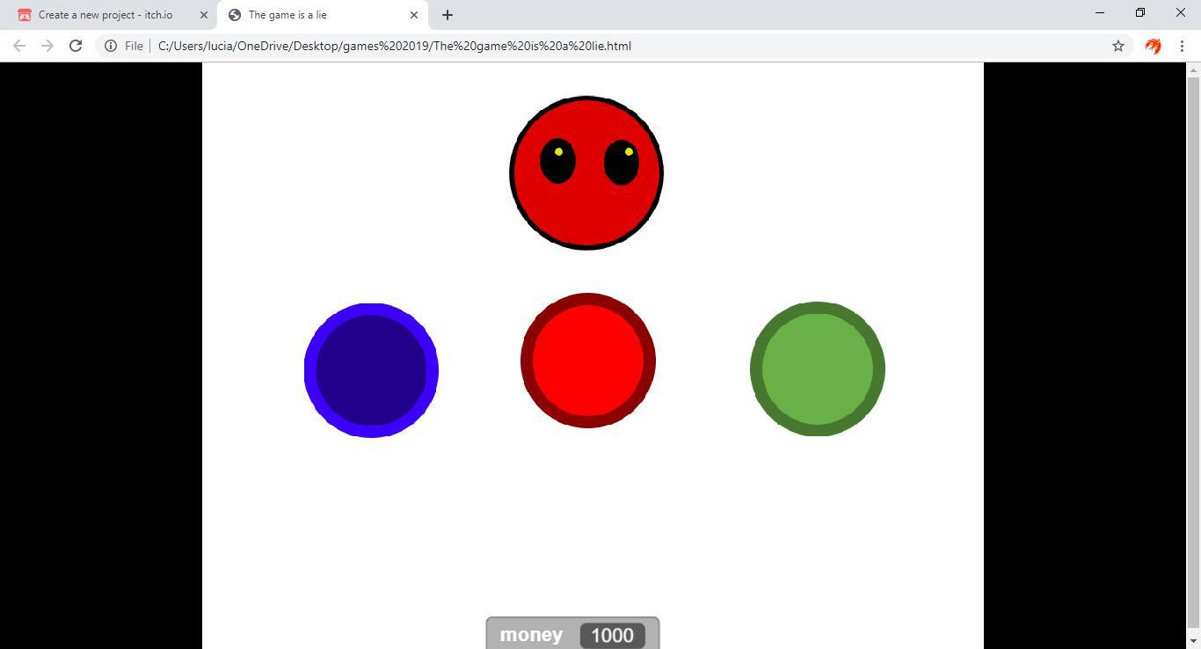Restore down the Chrome window
The width and height of the screenshot is (1201, 649).
tap(1140, 13)
